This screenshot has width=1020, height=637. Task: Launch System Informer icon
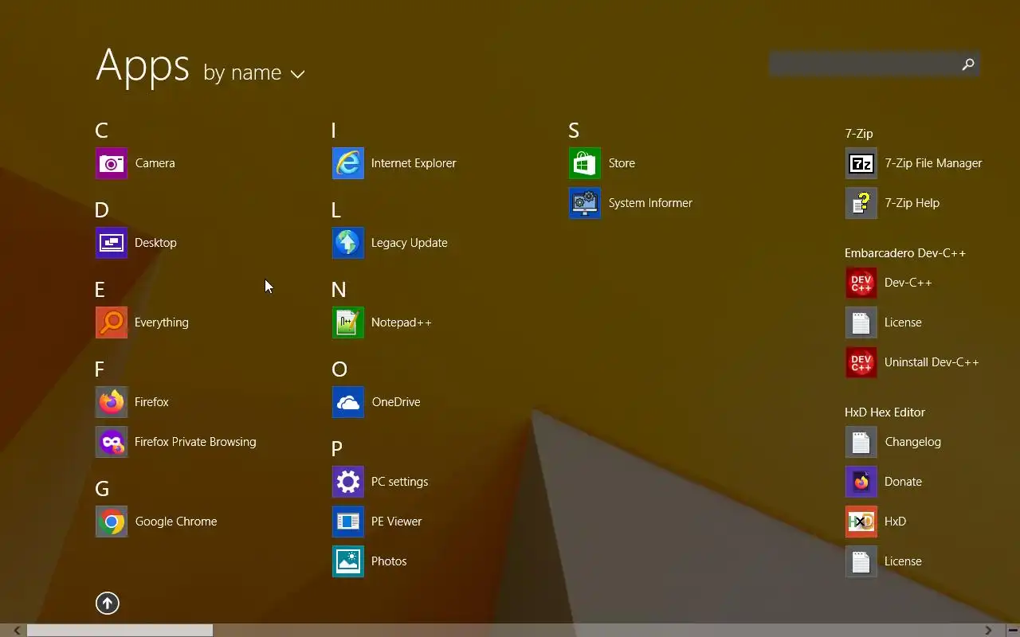585,203
